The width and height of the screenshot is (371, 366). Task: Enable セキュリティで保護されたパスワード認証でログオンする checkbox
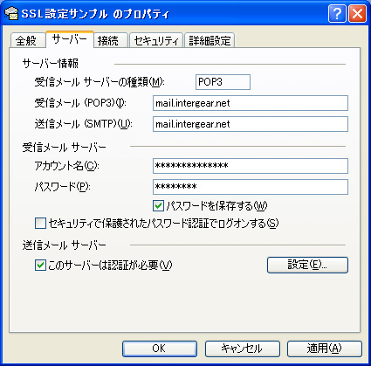pyautogui.click(x=40, y=224)
